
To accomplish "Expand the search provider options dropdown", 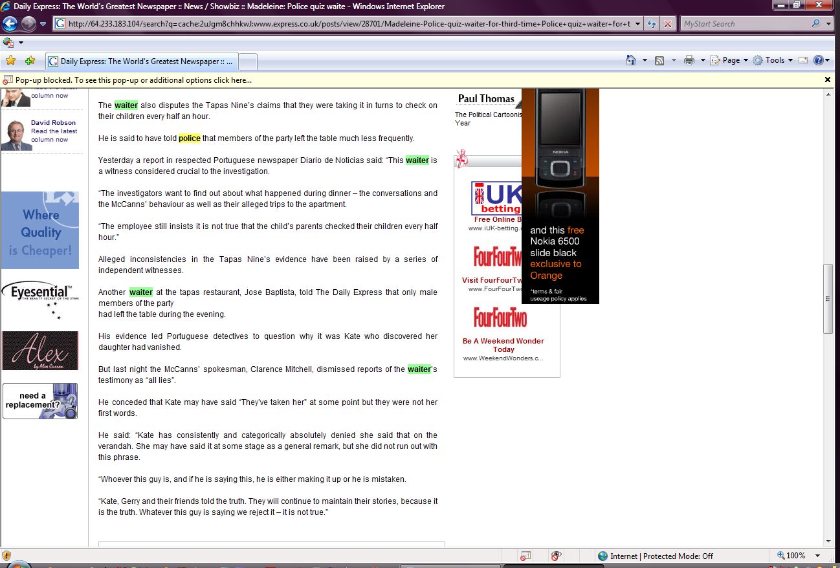I will coord(829,24).
